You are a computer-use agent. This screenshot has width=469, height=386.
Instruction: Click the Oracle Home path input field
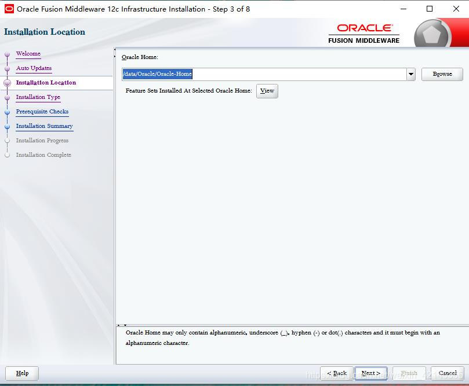tap(264, 74)
